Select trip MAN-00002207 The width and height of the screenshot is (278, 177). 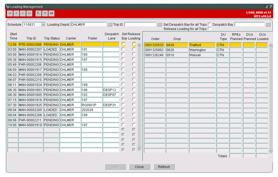pyautogui.click(x=30, y=49)
